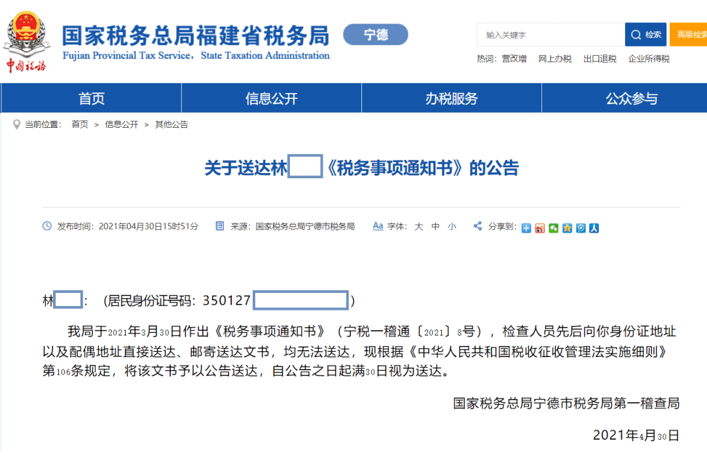Focus the 输入关键字 search field

(x=551, y=35)
